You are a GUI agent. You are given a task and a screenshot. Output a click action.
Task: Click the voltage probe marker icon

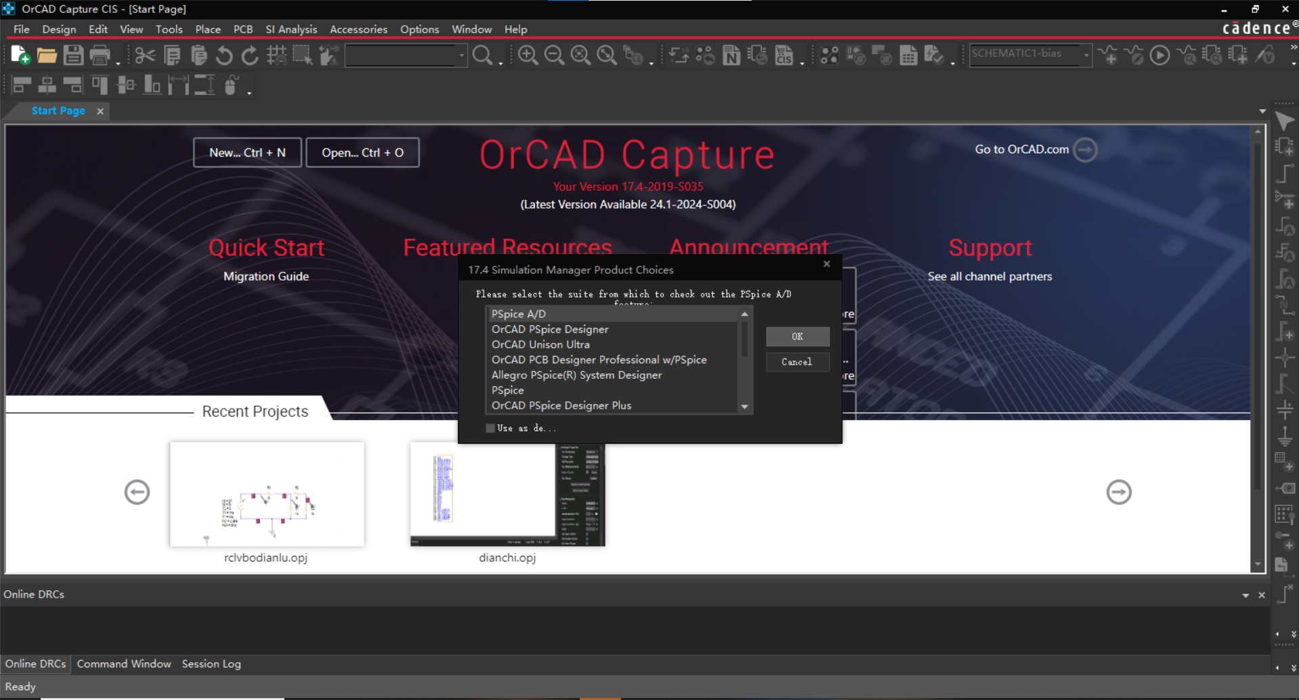1265,55
